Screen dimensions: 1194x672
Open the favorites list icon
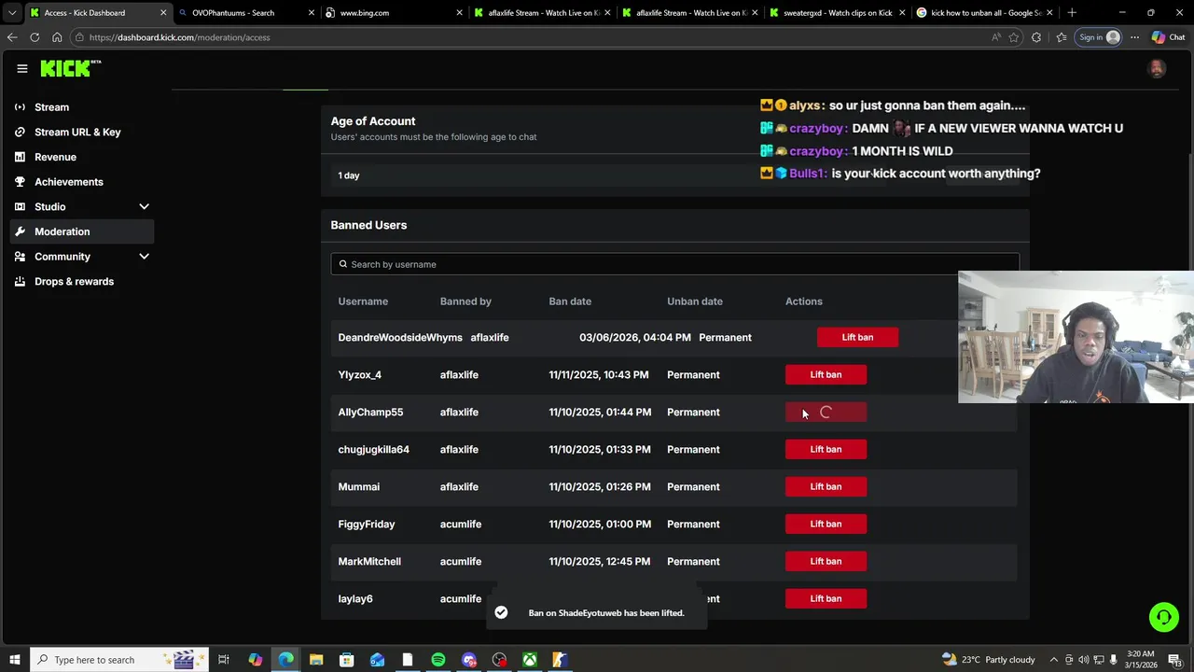pyautogui.click(x=1061, y=37)
